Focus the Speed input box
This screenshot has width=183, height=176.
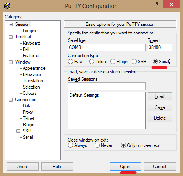[x=160, y=47]
